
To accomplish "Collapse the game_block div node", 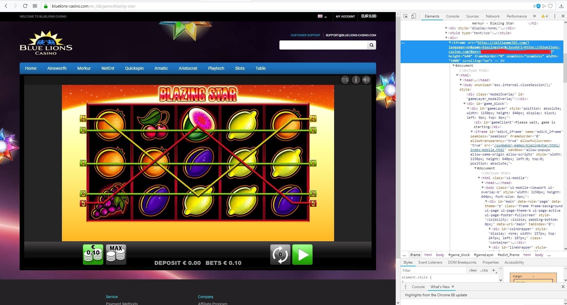I will pos(464,104).
